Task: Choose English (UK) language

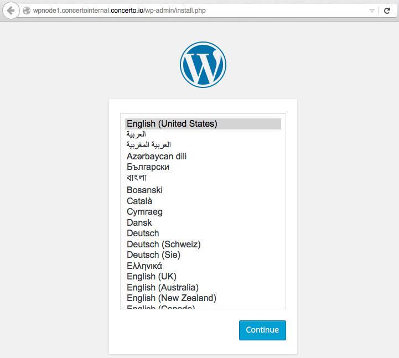Action: click(x=203, y=277)
